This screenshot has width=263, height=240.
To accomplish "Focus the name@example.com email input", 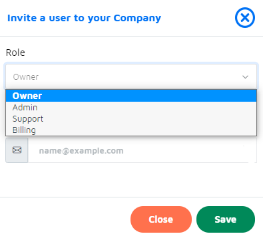I will [142, 150].
